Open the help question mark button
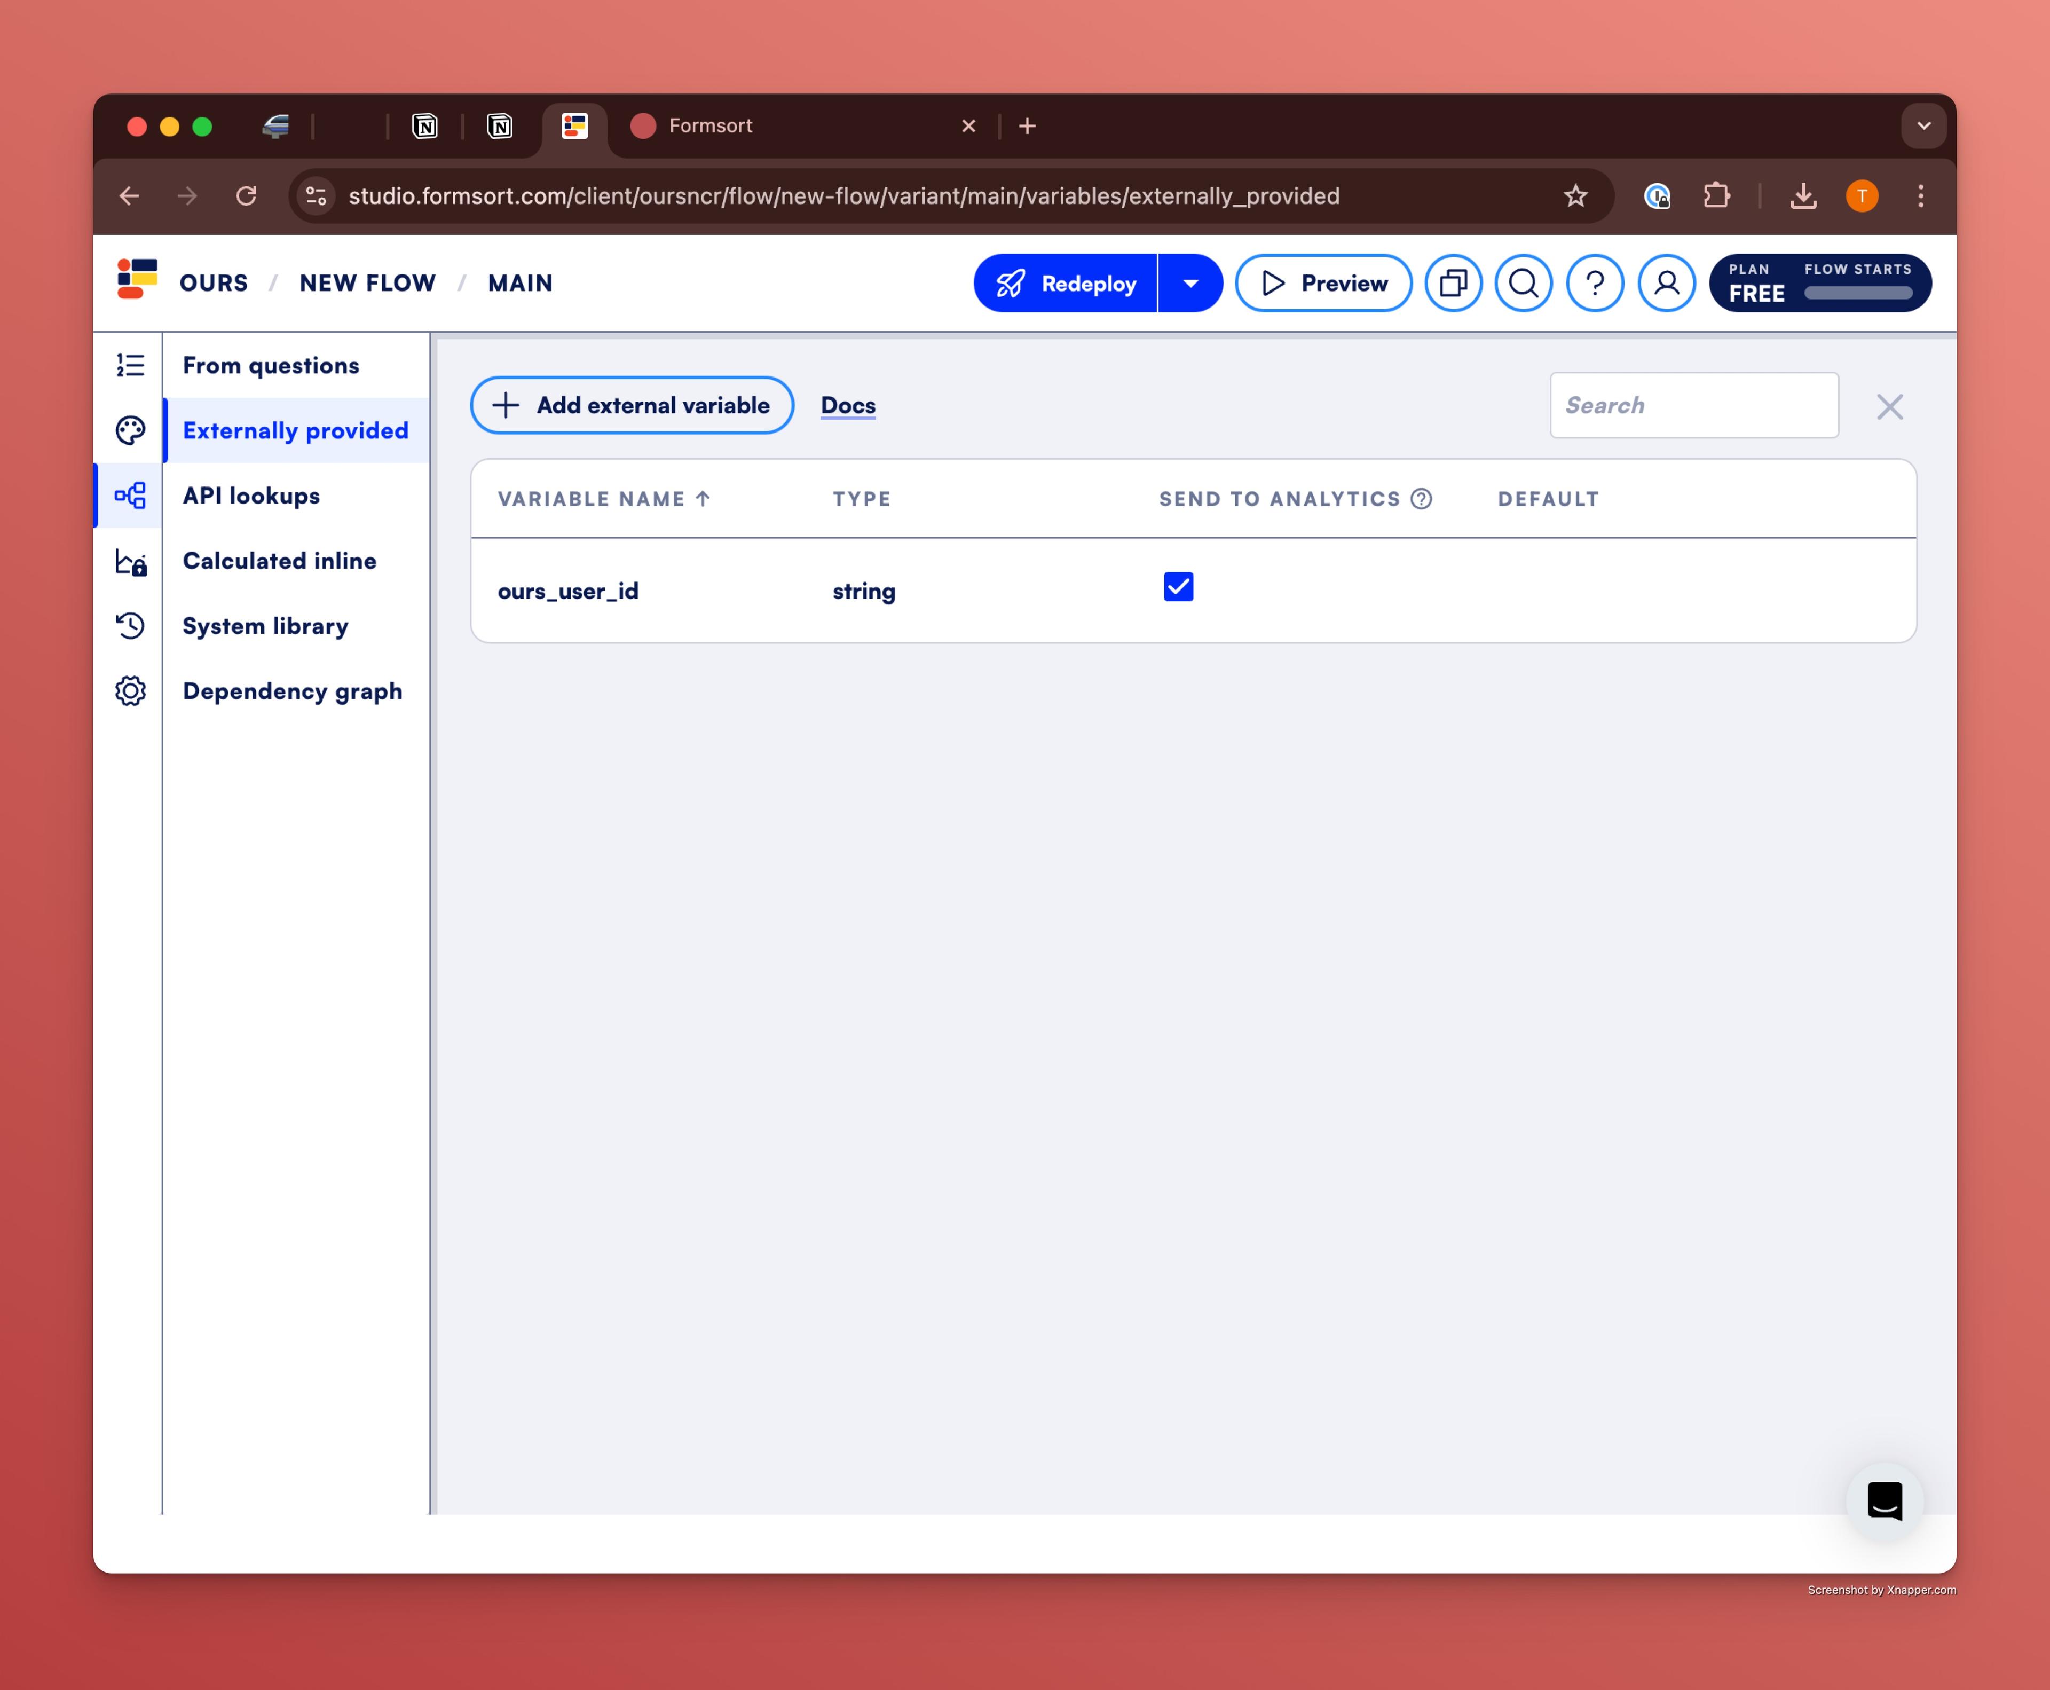 (1595, 284)
